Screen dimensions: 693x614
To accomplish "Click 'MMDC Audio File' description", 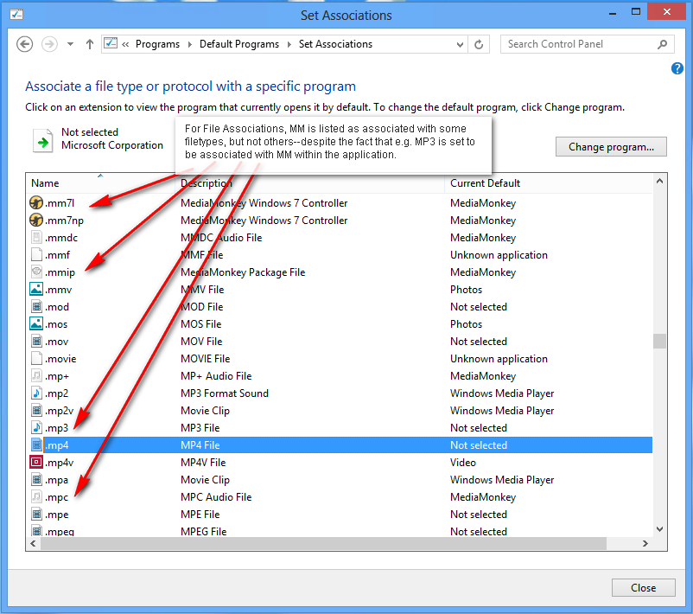I will (x=221, y=238).
